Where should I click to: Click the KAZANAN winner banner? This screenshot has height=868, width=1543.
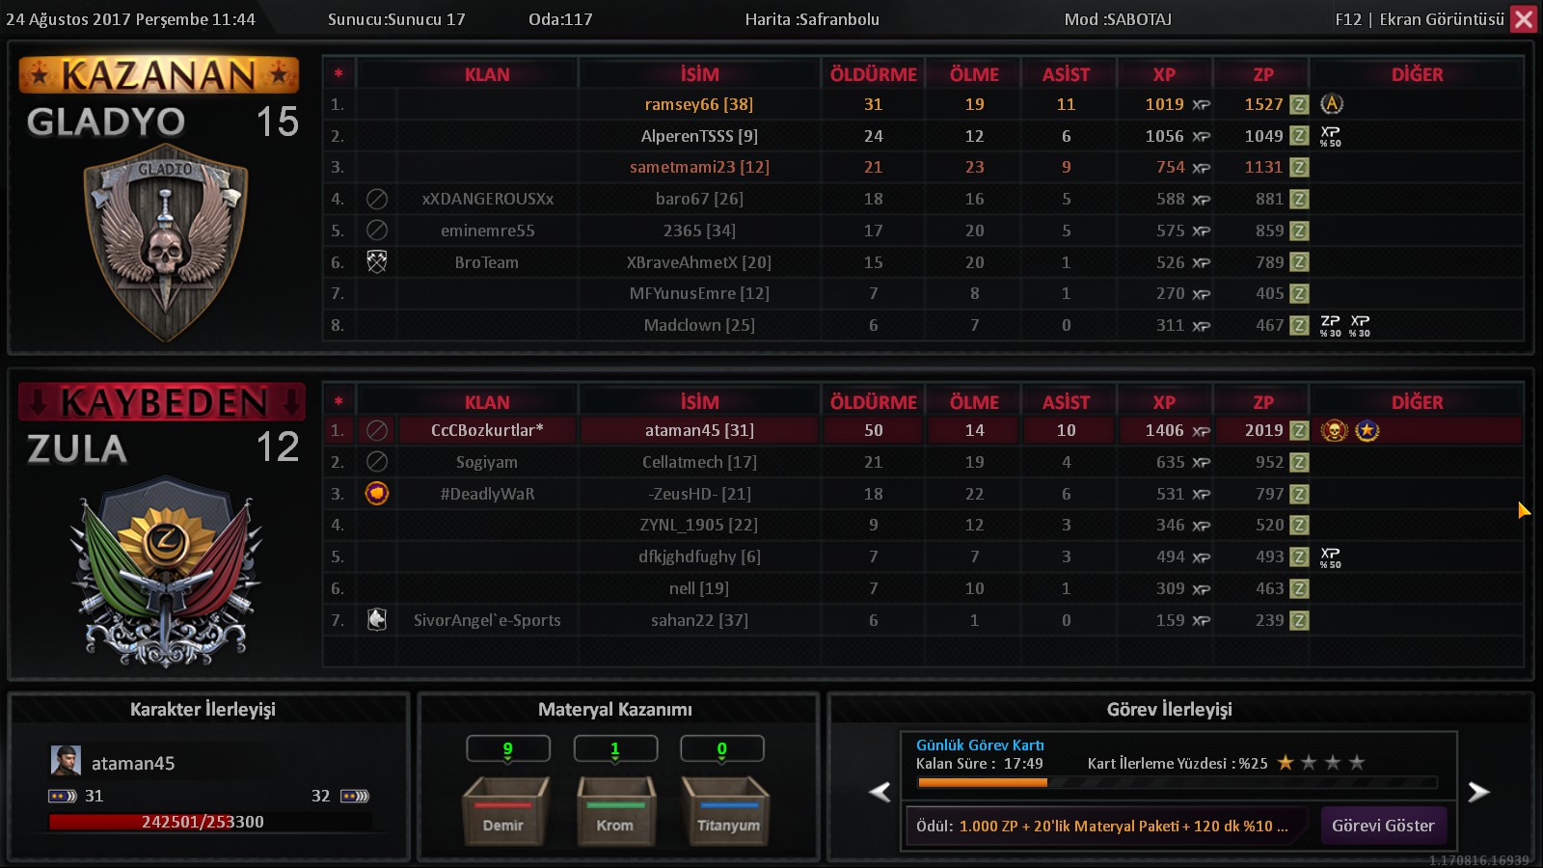pos(159,74)
